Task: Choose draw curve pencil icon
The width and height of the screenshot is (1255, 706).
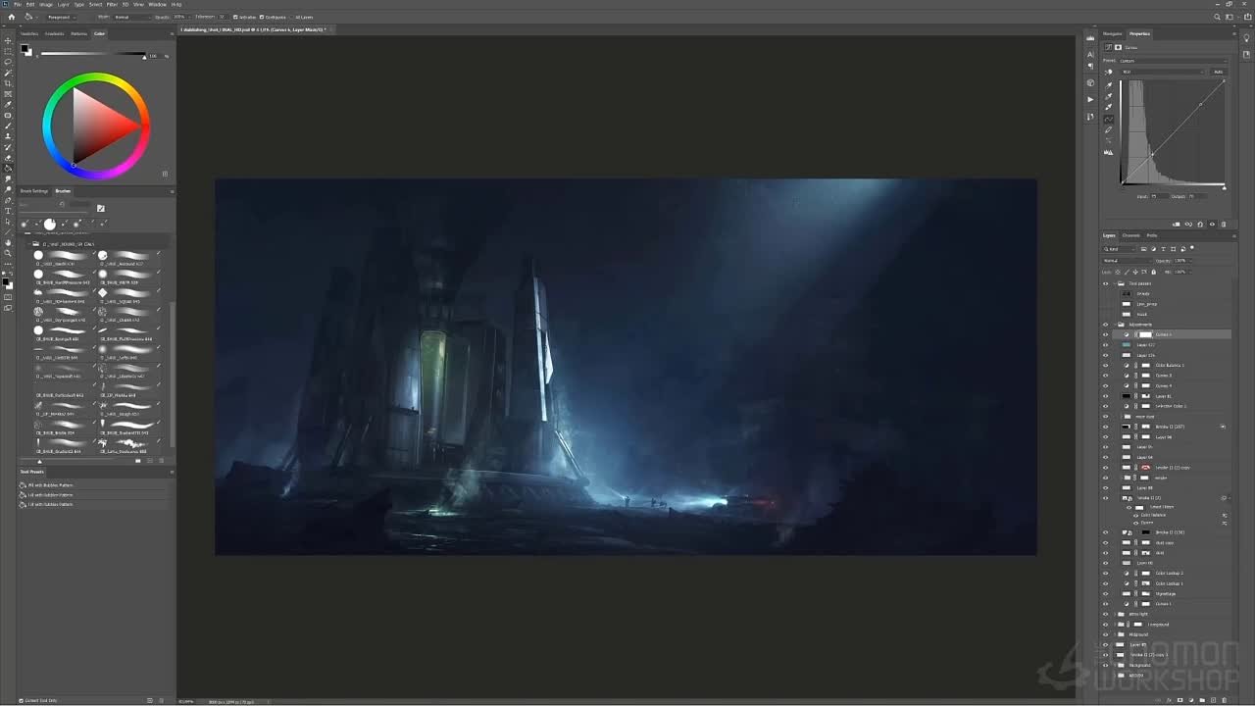Action: [1109, 129]
